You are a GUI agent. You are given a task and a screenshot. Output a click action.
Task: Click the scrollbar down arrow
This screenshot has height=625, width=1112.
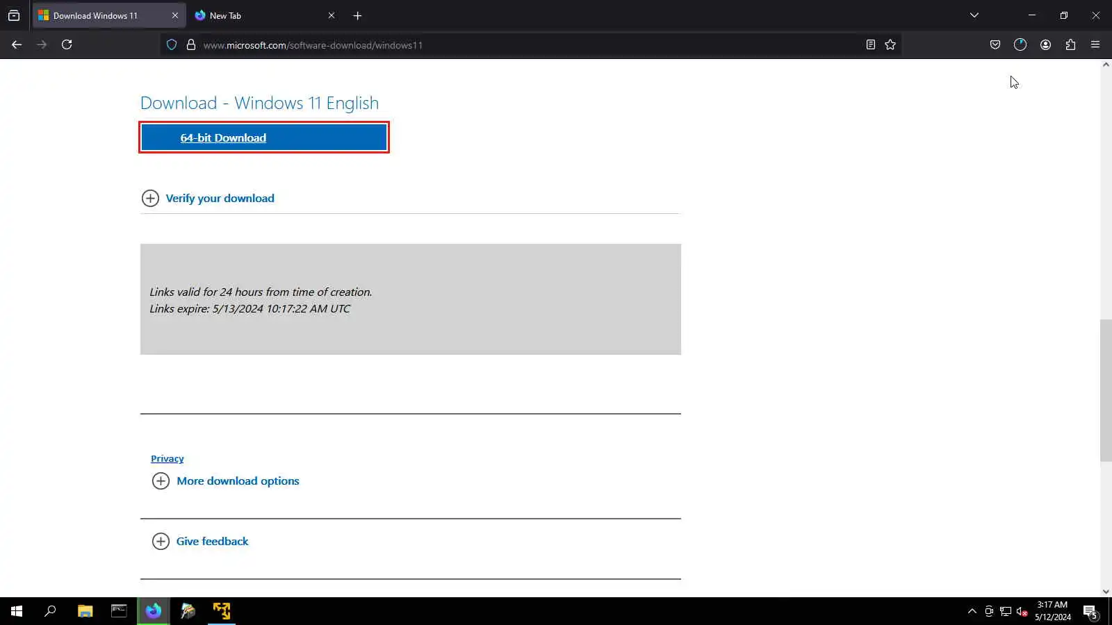(1106, 592)
